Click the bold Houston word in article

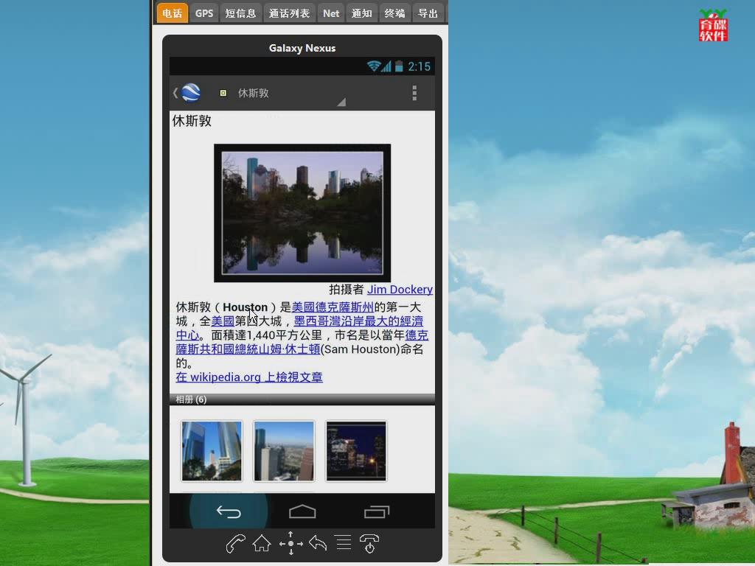tap(245, 307)
